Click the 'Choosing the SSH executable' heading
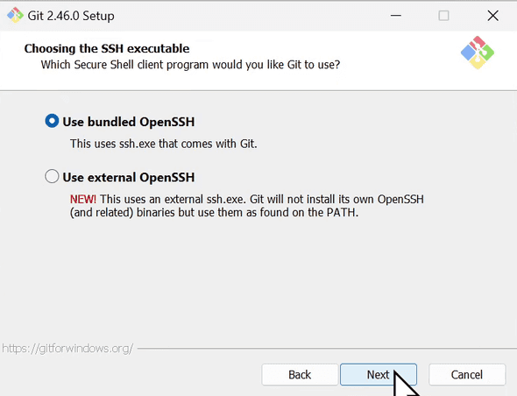 [107, 48]
